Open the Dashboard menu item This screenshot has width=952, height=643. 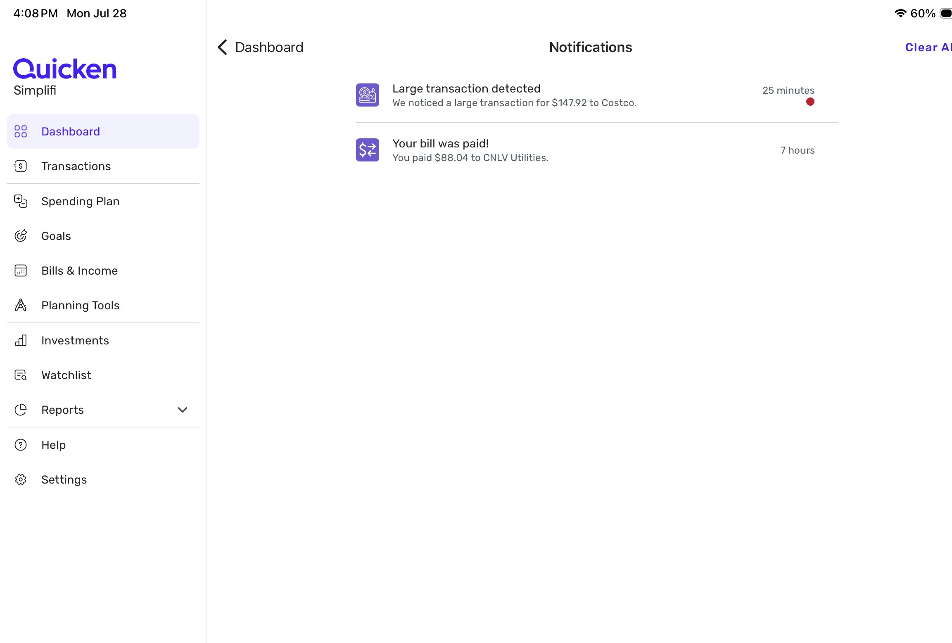click(x=103, y=131)
